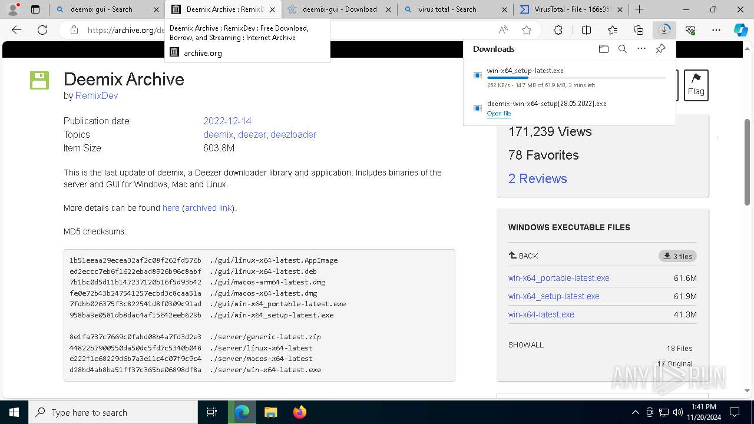
Task: Toggle the Downloads toolbar button
Action: coord(664,30)
